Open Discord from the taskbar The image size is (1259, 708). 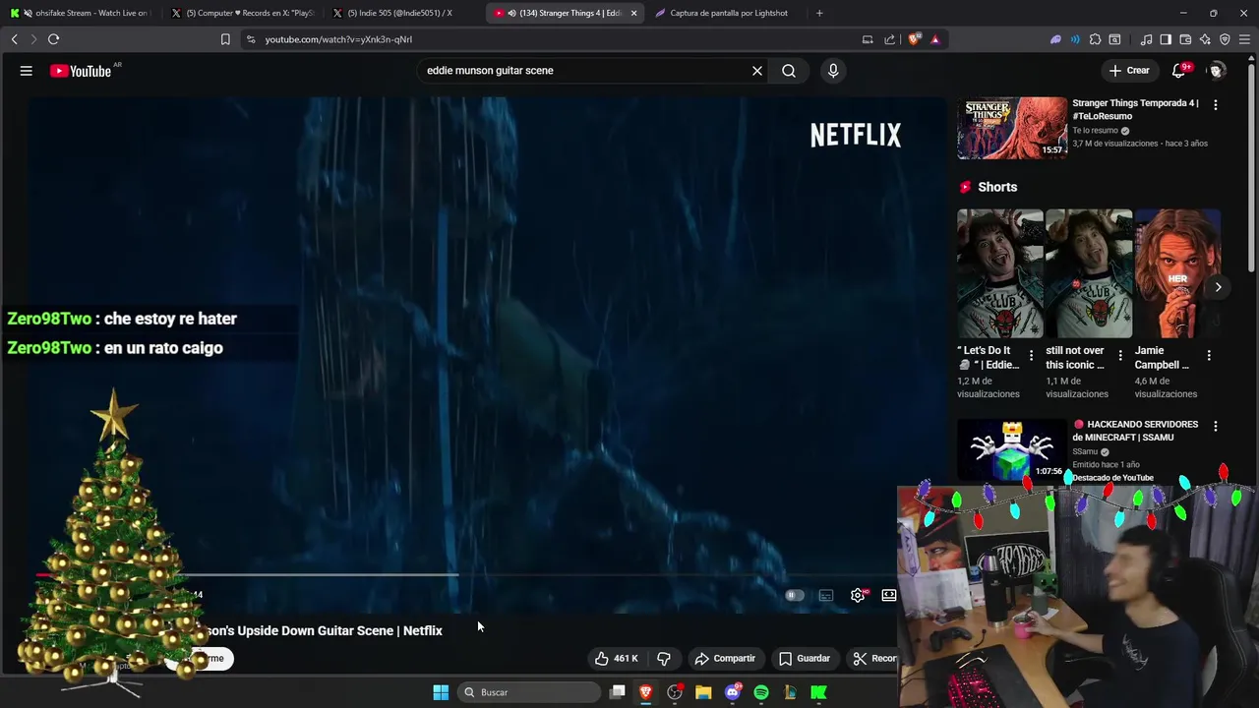(732, 692)
